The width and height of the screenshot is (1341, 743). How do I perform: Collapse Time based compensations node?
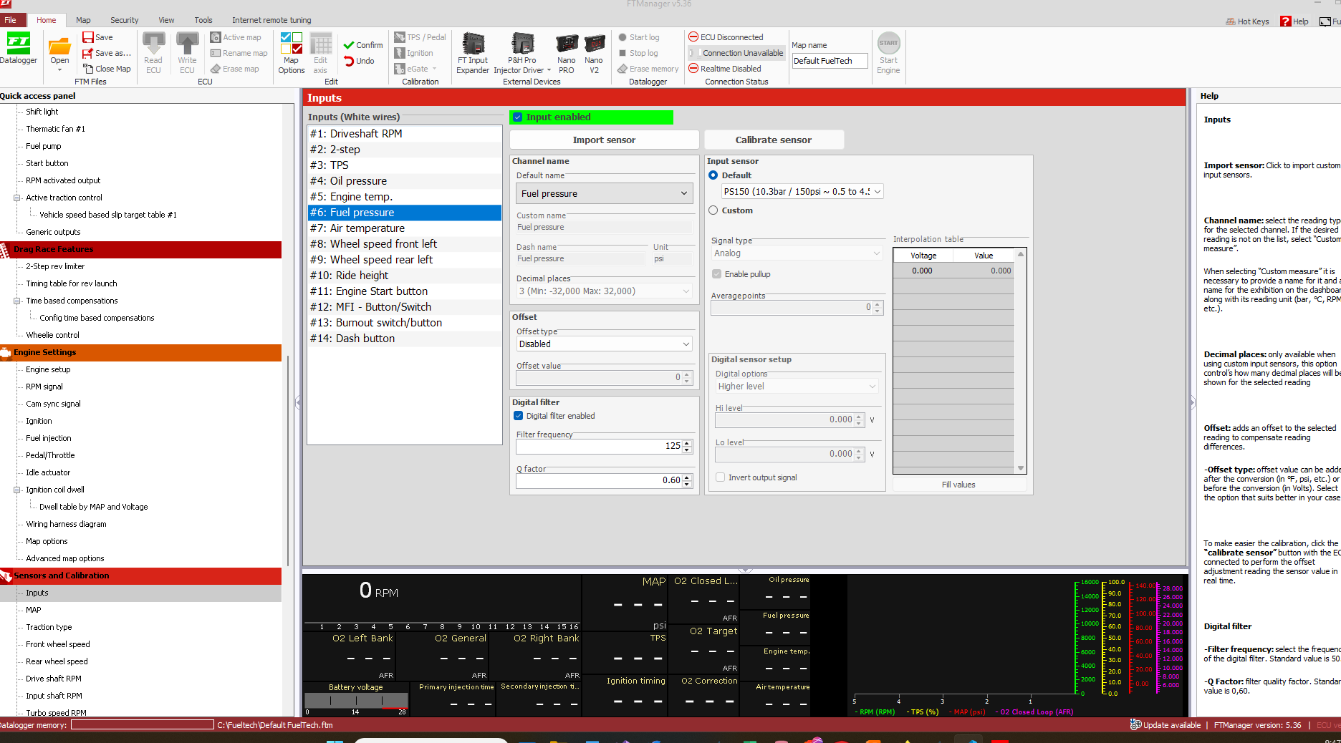coord(16,301)
